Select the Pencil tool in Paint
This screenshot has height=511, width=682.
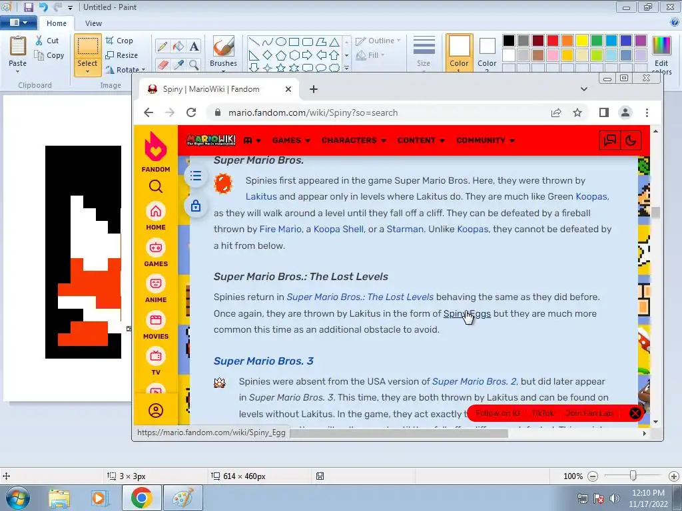(163, 46)
